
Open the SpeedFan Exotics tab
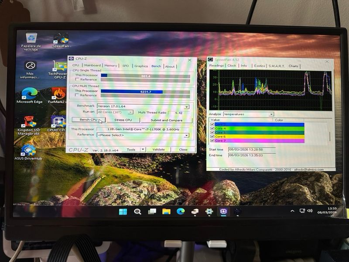[260, 66]
